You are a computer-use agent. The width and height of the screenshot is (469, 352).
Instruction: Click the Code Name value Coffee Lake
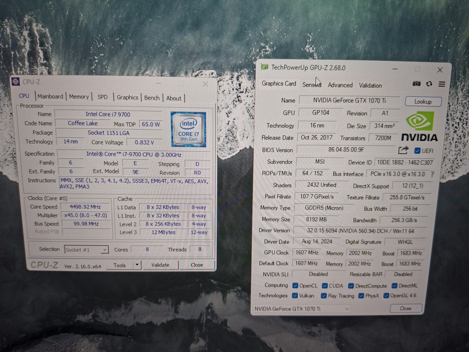pos(83,123)
